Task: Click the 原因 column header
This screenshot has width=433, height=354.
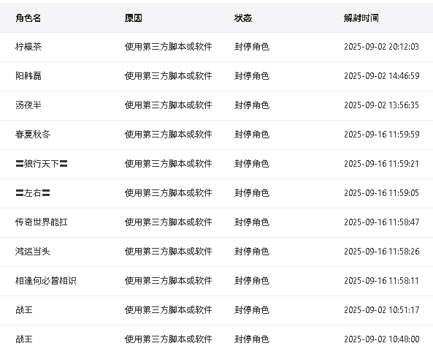Action: [134, 18]
